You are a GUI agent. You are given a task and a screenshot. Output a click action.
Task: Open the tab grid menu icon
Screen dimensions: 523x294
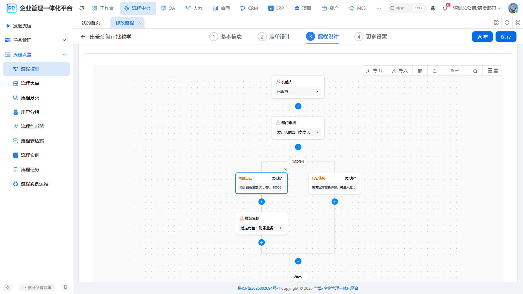[496, 23]
